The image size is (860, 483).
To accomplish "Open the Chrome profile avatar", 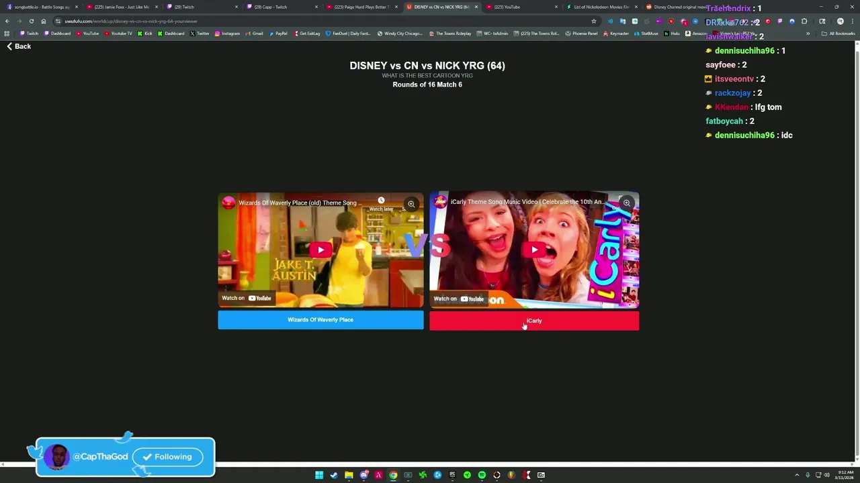I will pyautogui.click(x=840, y=21).
